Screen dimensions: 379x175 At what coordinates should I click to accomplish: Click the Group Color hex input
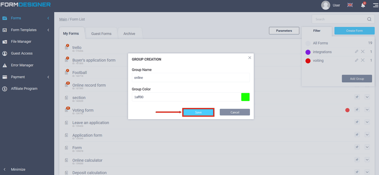pyautogui.click(x=186, y=97)
